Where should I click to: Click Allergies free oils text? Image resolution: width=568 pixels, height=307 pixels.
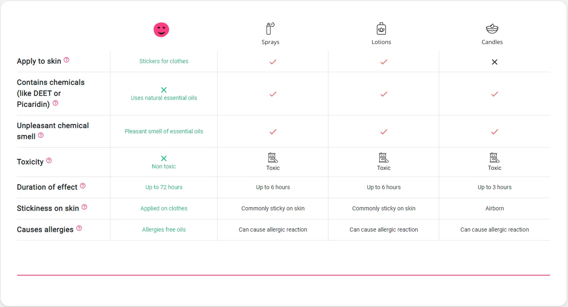[x=164, y=230]
